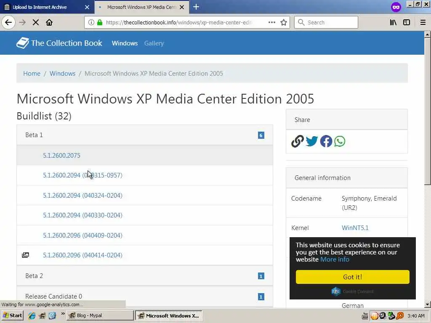Close the Microsoft Windows XP Media Center tab

tap(182, 7)
